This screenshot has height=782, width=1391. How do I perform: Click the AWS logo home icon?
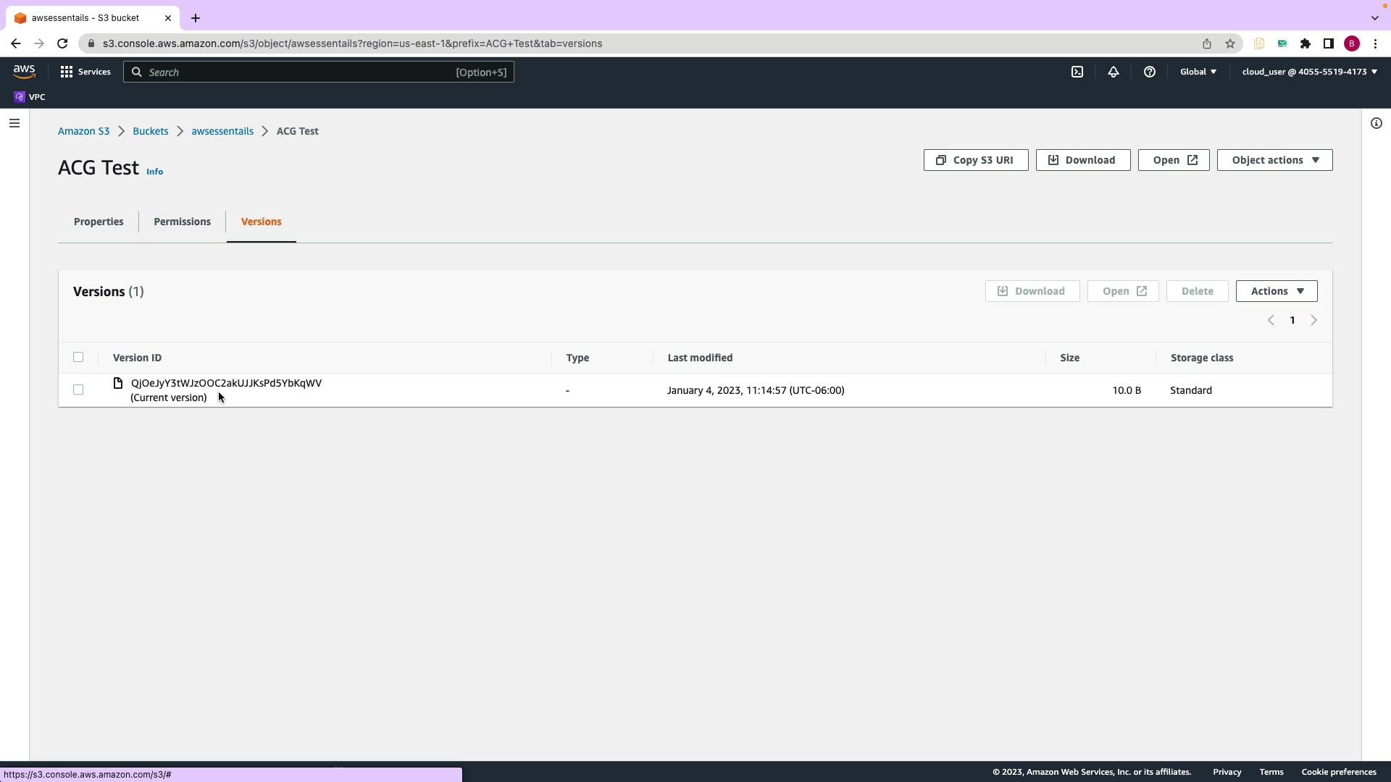(x=24, y=71)
